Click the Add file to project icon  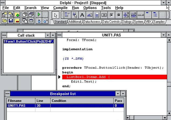[x=17, y=14]
